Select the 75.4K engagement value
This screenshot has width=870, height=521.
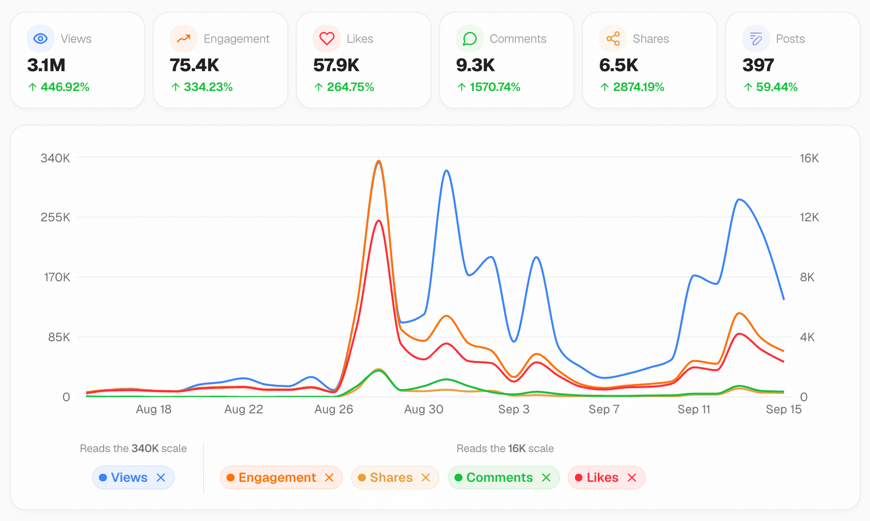point(194,65)
